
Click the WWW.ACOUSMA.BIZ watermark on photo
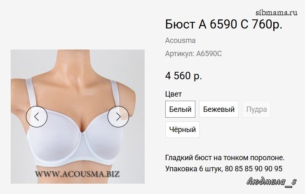point(77,174)
